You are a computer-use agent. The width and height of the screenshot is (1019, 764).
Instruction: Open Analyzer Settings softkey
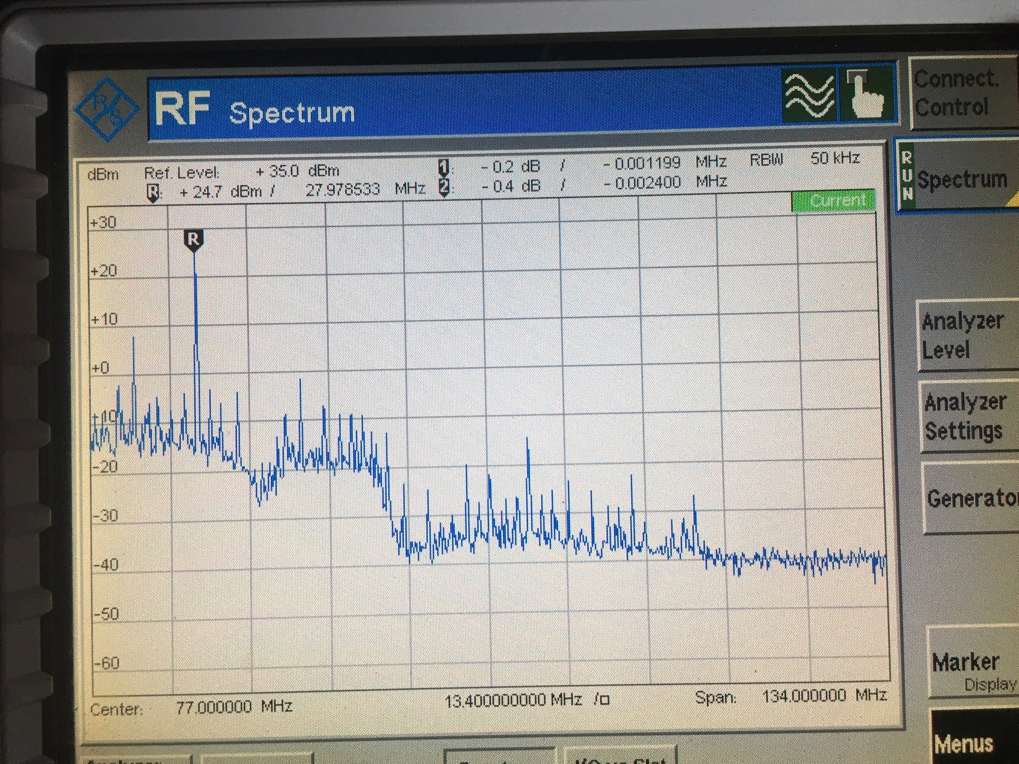[969, 416]
